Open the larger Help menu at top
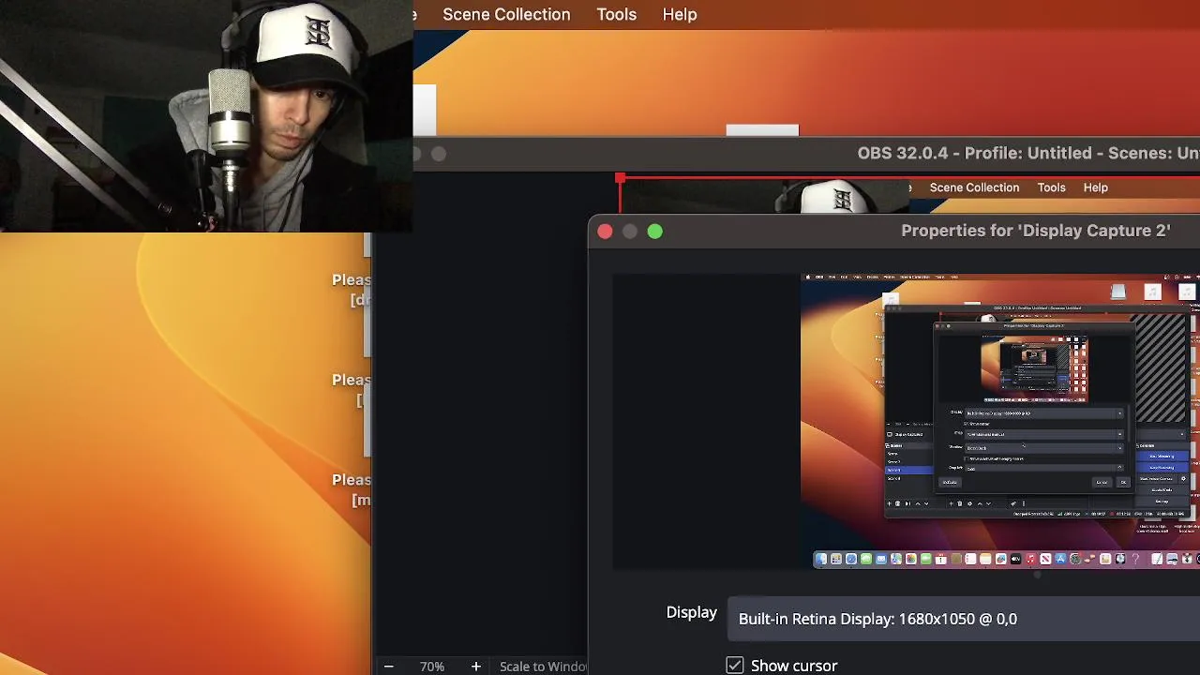Screen dimensions: 1200x675 tap(680, 14)
